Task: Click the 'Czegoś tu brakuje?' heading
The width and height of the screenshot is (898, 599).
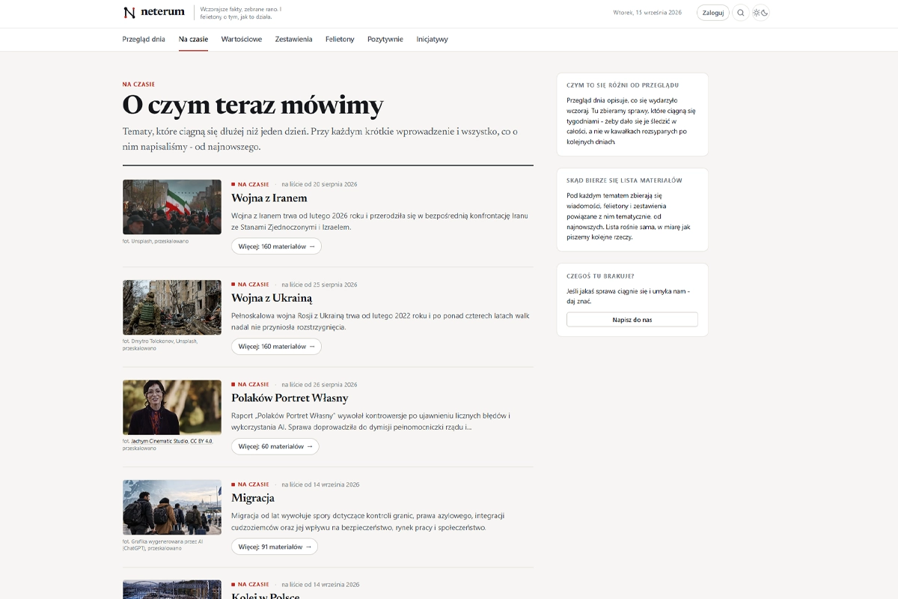Action: 600,276
